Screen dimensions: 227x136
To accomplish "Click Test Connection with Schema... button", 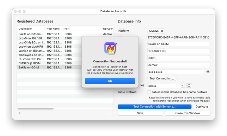I will [155, 107].
